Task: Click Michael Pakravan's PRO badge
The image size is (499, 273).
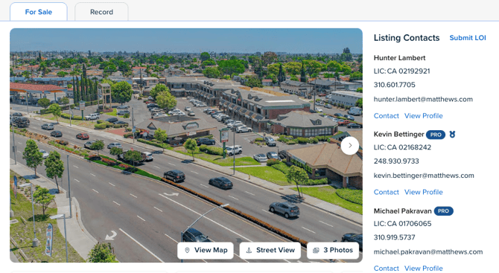Action: [x=444, y=211]
